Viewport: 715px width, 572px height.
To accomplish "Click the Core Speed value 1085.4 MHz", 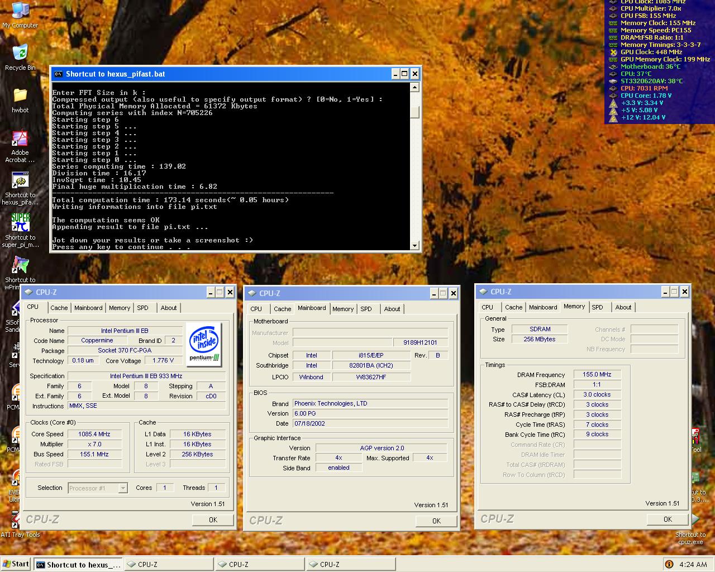I will [94, 434].
